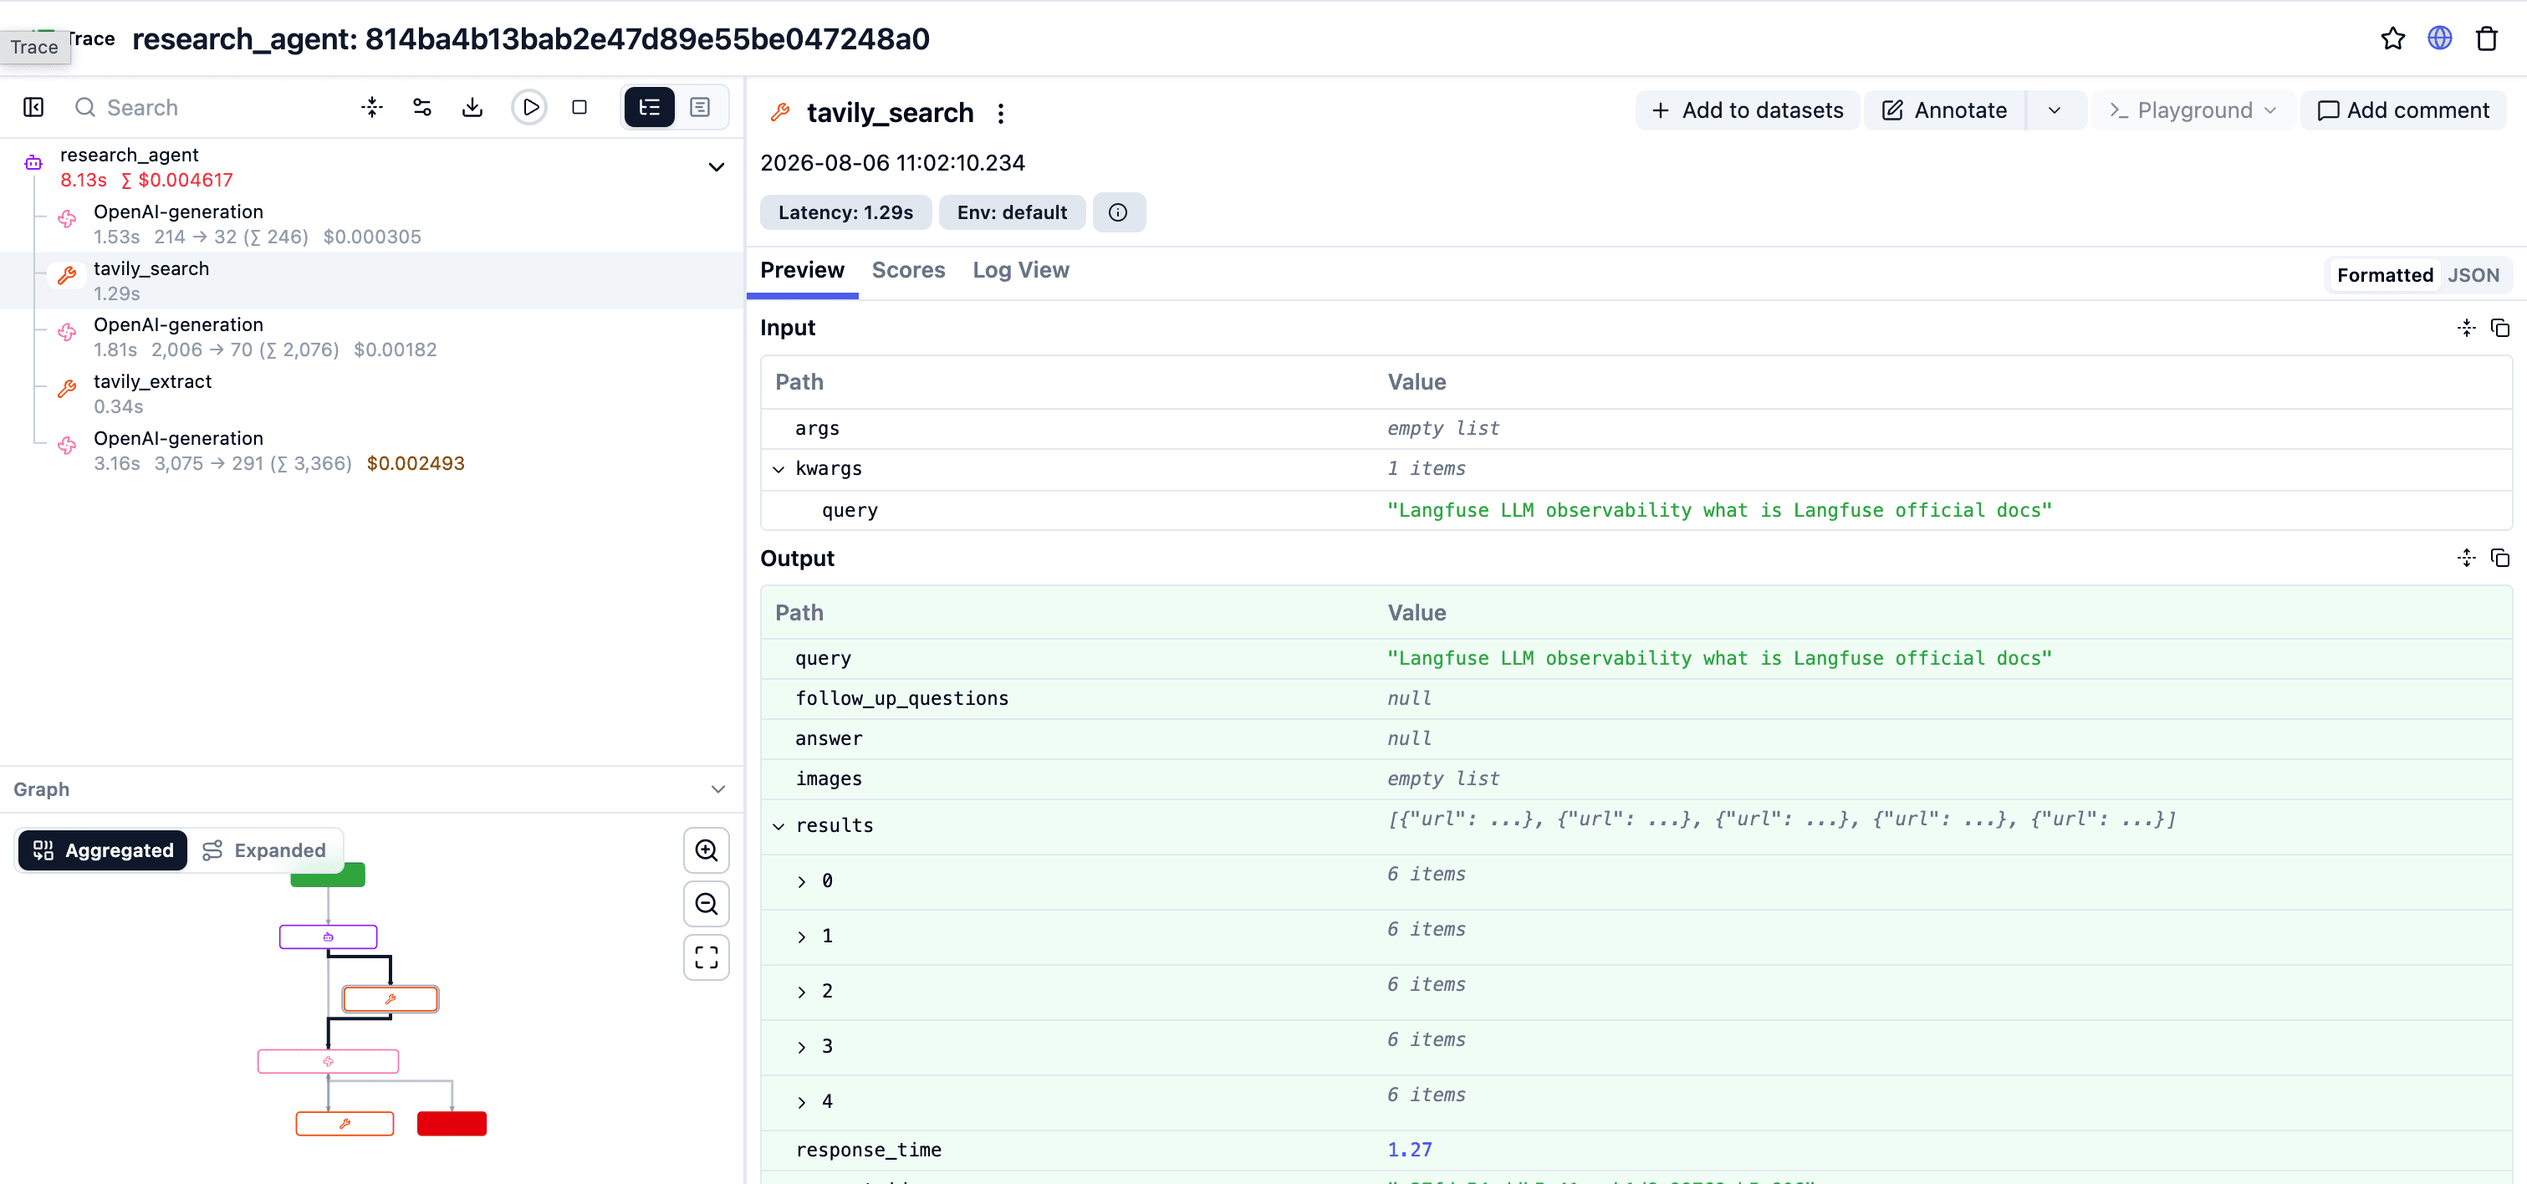Open the Playground dropdown
The height and width of the screenshot is (1184, 2527).
(x=2192, y=111)
